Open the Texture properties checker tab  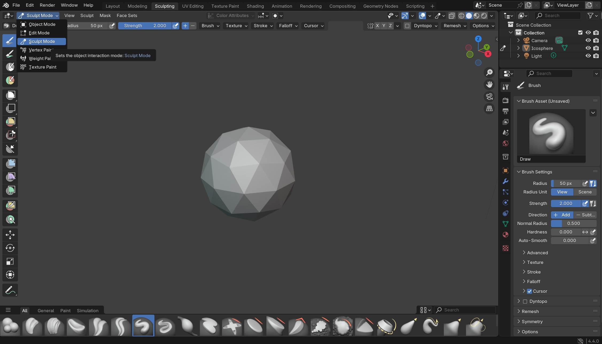(x=505, y=248)
